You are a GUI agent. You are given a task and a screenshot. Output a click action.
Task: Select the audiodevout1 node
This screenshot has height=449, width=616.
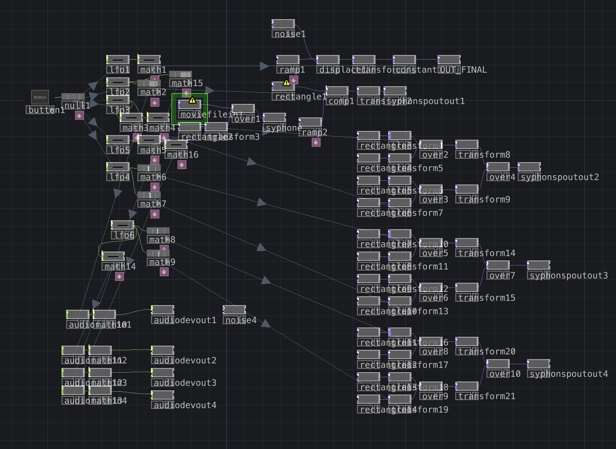pyautogui.click(x=163, y=310)
